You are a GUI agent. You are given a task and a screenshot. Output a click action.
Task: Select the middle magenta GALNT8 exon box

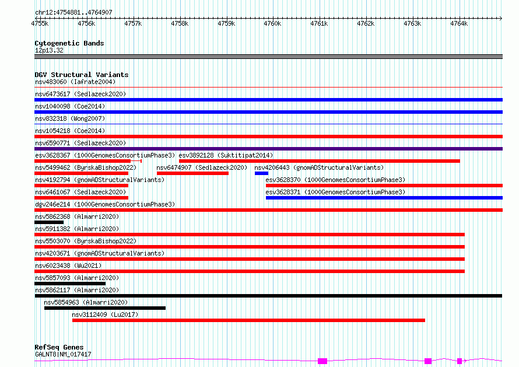(428, 361)
